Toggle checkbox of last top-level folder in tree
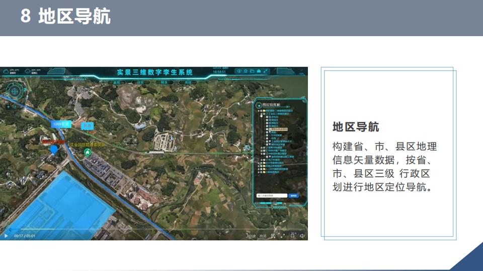Screen dimensions: 483x271 pyautogui.click(x=261, y=172)
